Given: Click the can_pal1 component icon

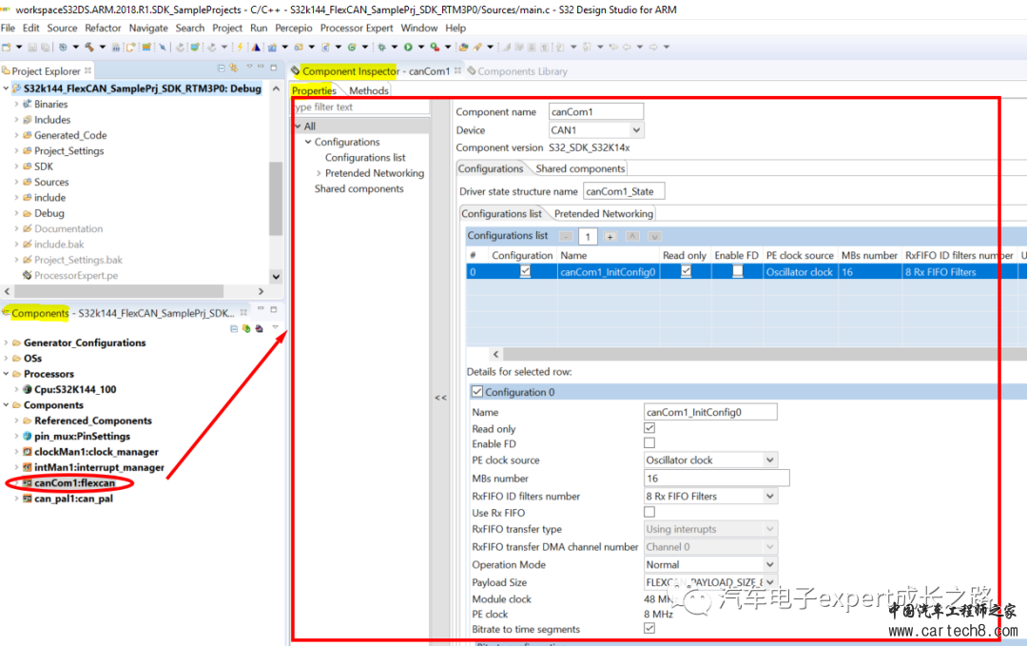Looking at the screenshot, I should click(x=28, y=499).
